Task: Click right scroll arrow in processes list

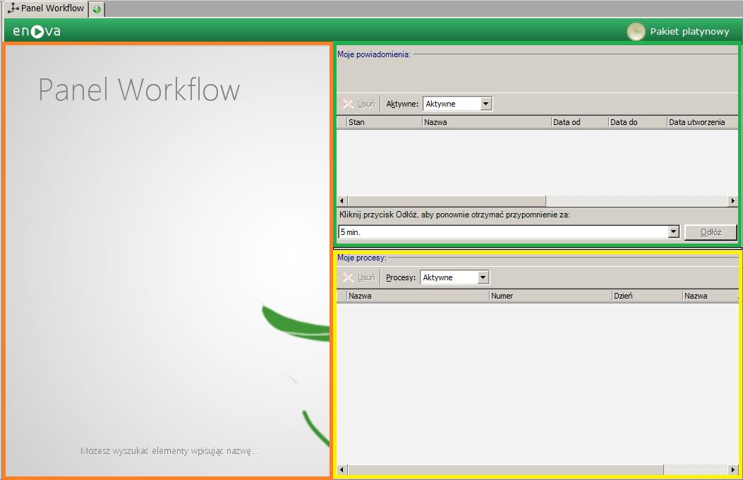Action: 732,470
